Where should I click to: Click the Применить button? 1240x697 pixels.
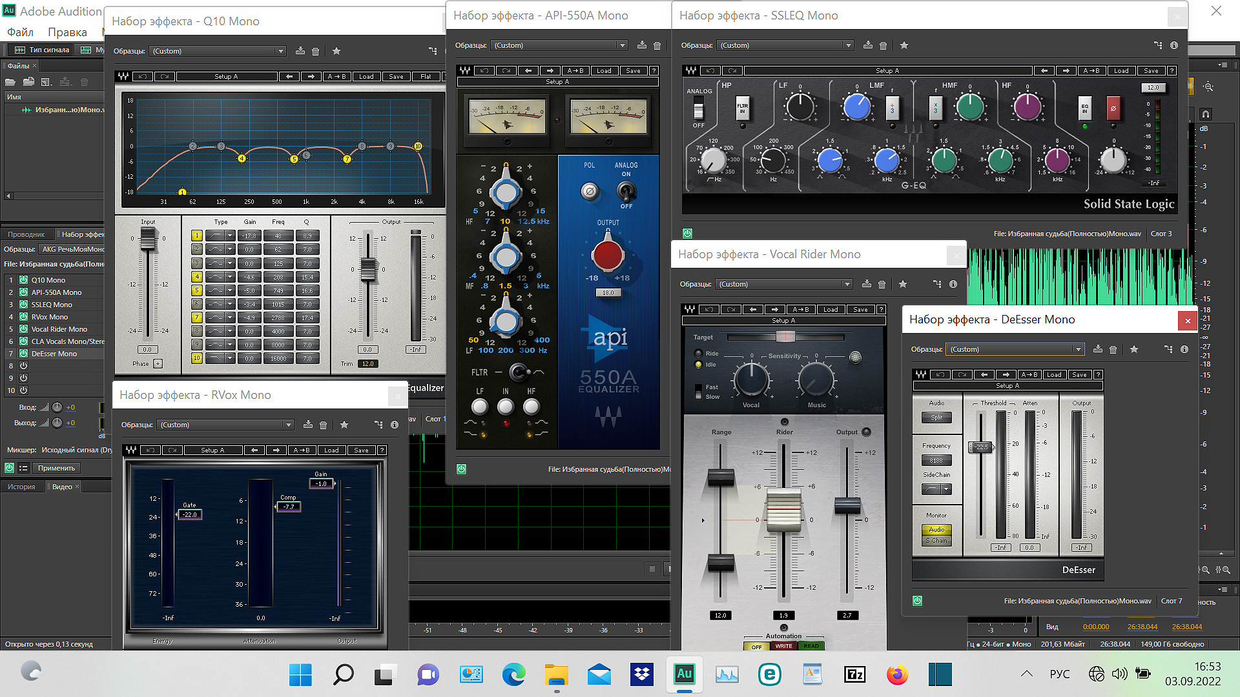click(x=56, y=468)
